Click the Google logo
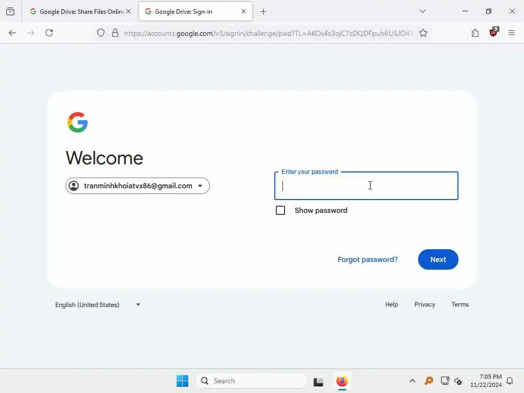This screenshot has height=393, width=524. [x=78, y=122]
